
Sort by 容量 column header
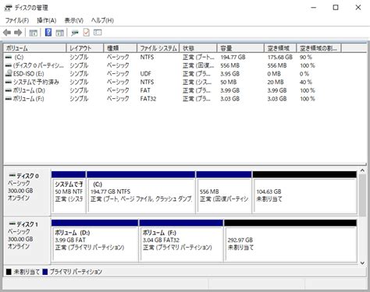pos(240,48)
